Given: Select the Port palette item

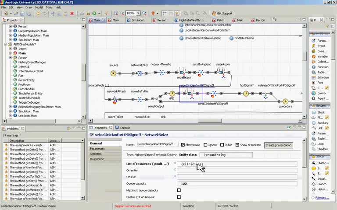Looking at the screenshot, I should [317, 83].
